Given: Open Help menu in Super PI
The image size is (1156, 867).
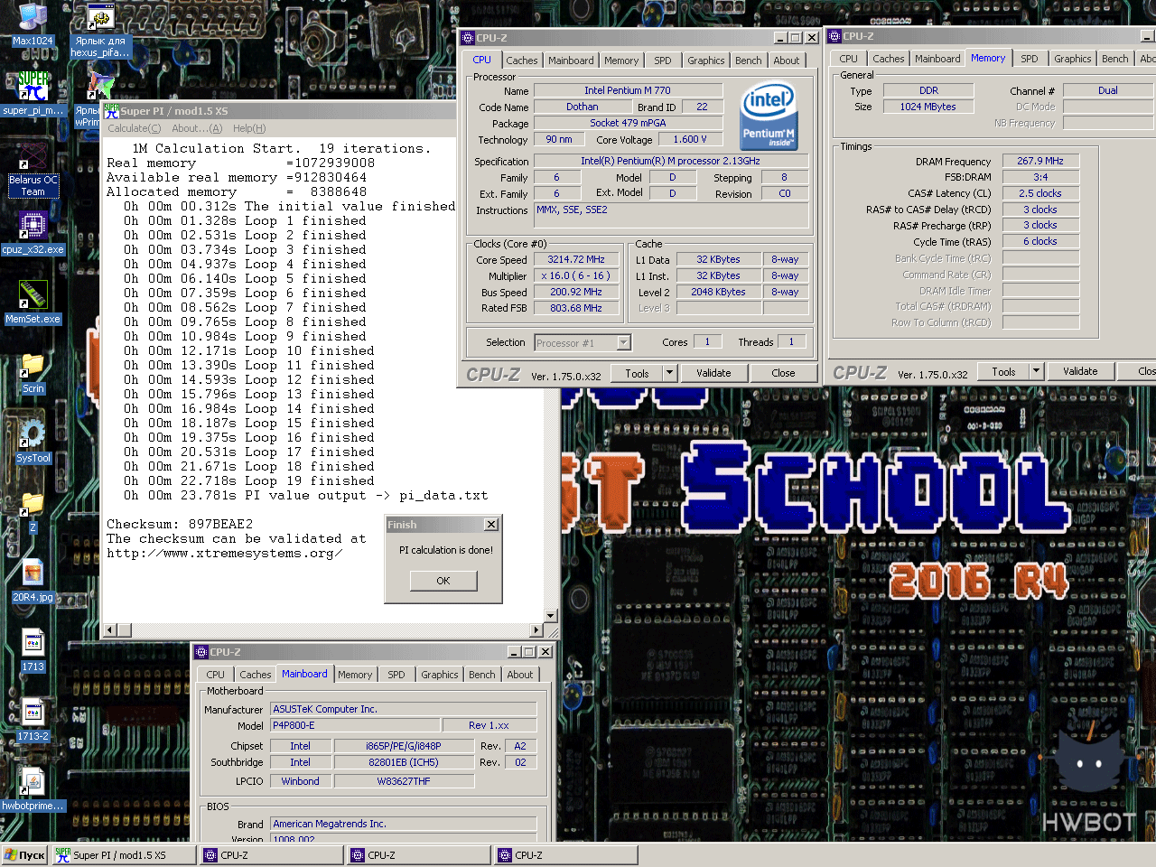Looking at the screenshot, I should [249, 128].
